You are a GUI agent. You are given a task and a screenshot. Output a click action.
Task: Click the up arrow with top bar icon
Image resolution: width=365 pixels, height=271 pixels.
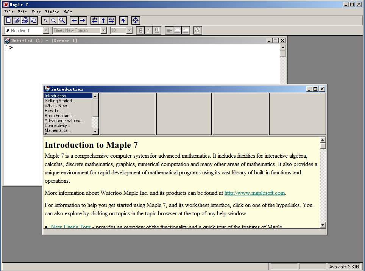click(123, 20)
